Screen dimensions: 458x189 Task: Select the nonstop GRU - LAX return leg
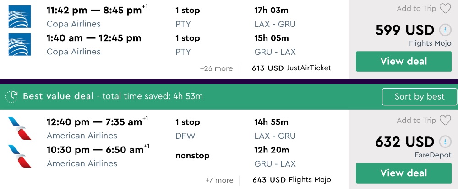pyautogui.click(x=192, y=156)
